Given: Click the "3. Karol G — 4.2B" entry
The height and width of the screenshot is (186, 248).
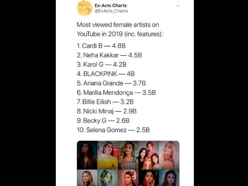Looking at the screenshot, I should pos(102,64).
